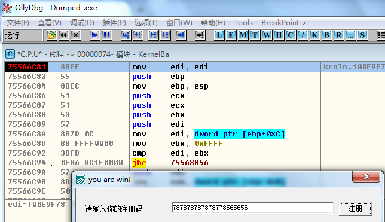Open CPU window with C button

click(x=291, y=35)
